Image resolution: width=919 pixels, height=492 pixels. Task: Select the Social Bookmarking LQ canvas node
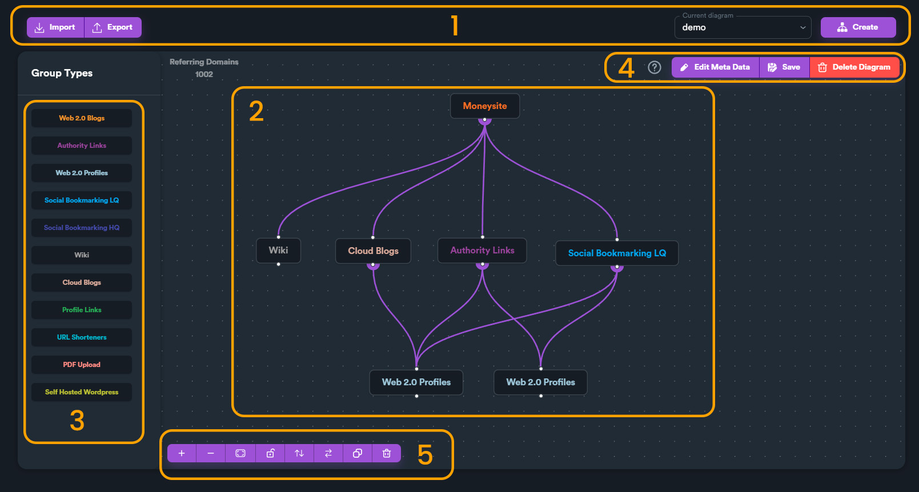(617, 253)
